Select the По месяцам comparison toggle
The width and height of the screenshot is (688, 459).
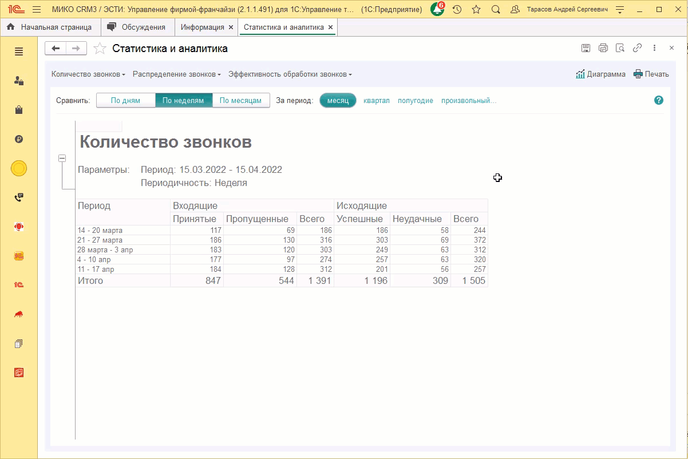pyautogui.click(x=240, y=100)
